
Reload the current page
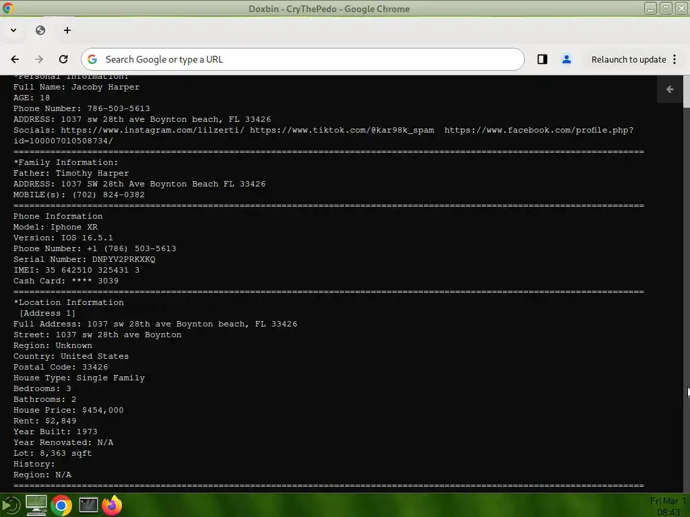click(x=63, y=59)
